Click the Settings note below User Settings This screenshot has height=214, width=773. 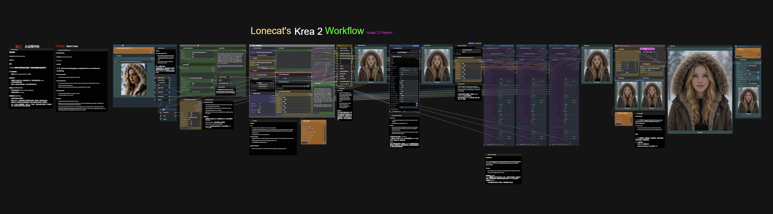click(273, 137)
